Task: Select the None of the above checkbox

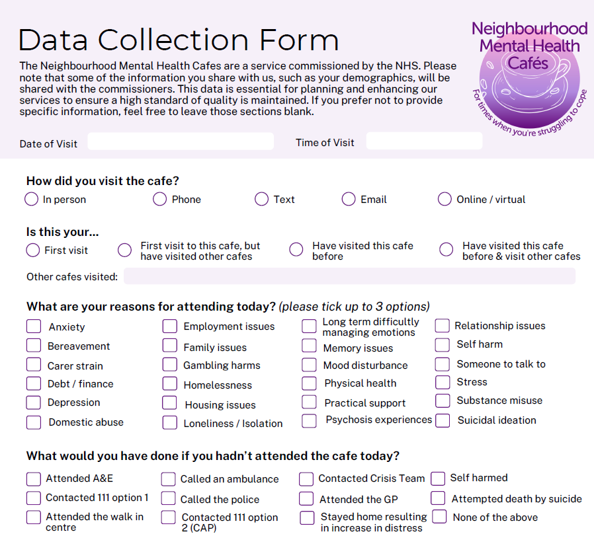Action: pyautogui.click(x=439, y=517)
